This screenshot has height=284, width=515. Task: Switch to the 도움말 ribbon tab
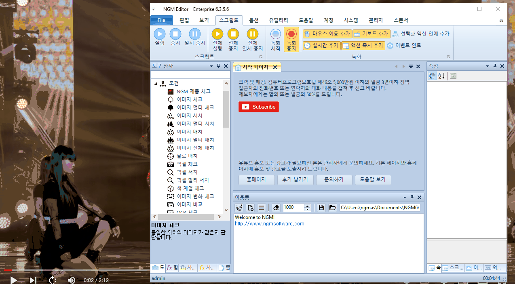(x=306, y=20)
